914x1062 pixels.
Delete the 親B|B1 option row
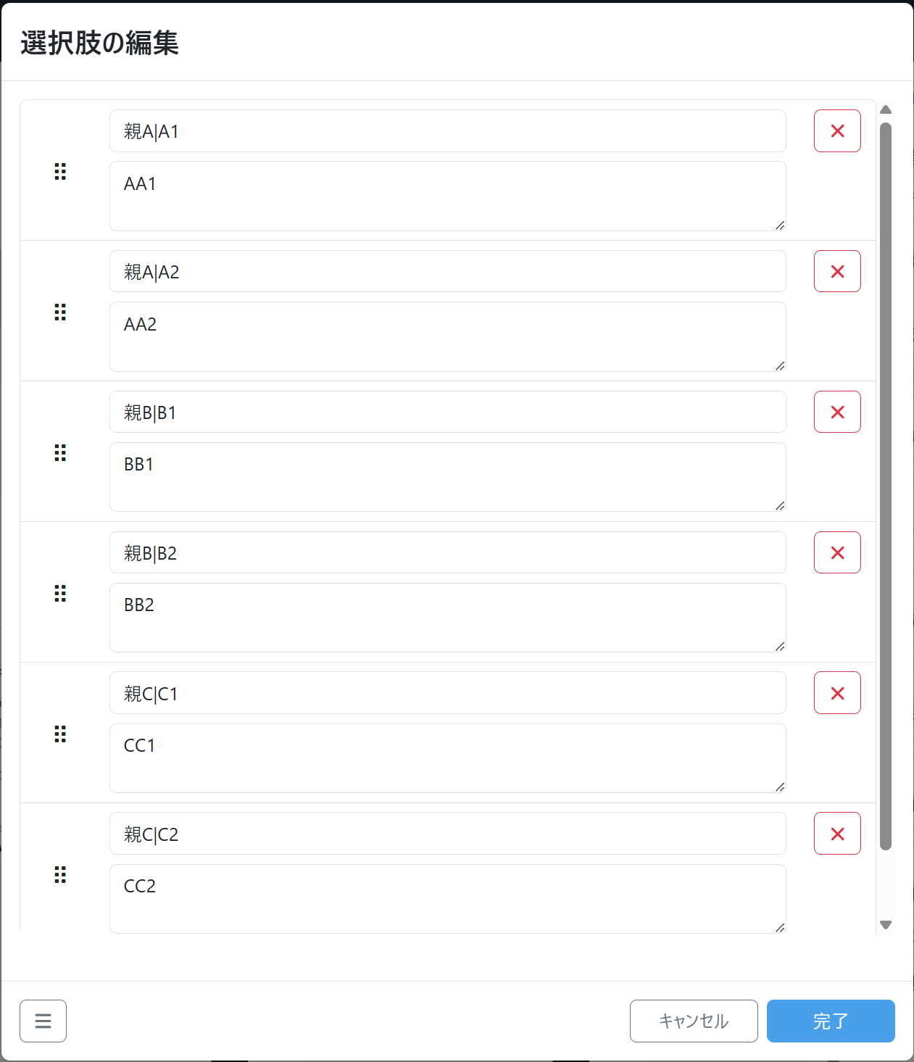(x=837, y=412)
